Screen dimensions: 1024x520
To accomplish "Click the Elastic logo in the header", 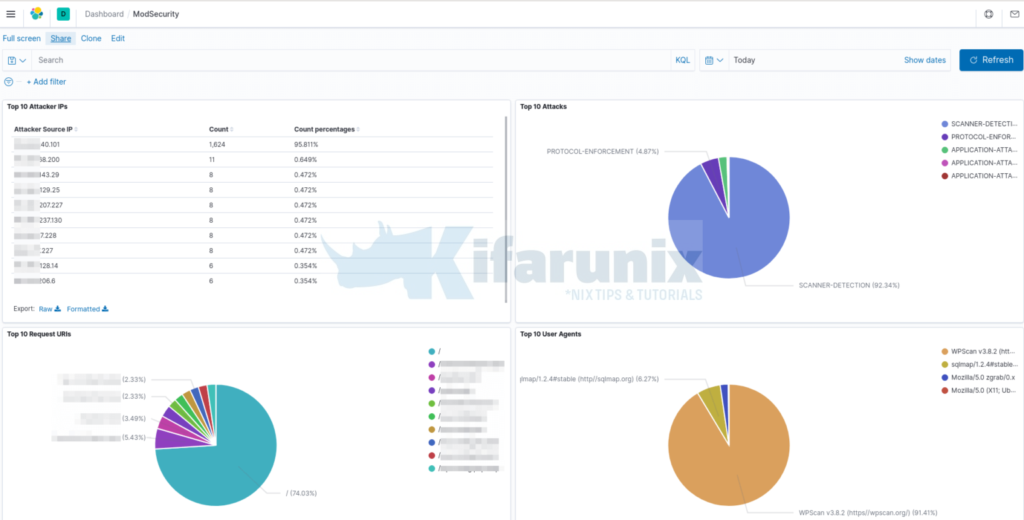I will point(37,13).
